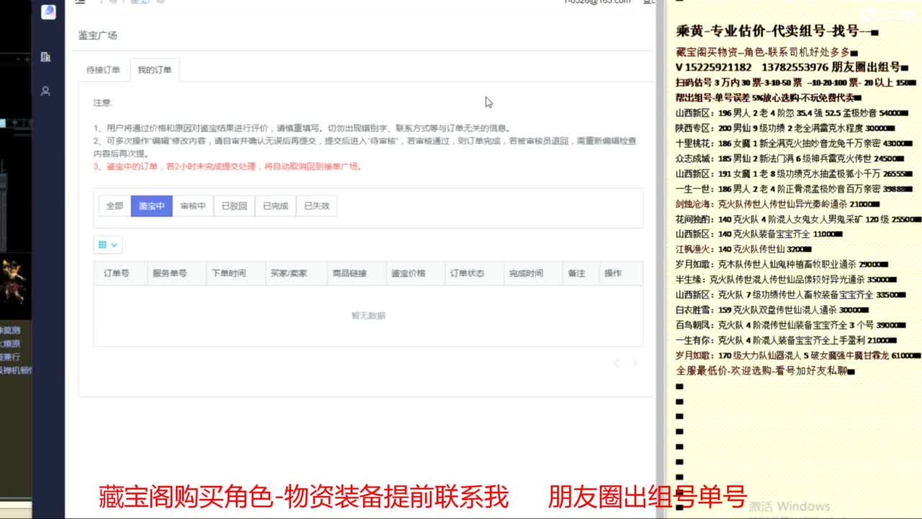The height and width of the screenshot is (519, 922).
Task: Click the 半生缘 克火队 listing line
Action: coord(785,280)
